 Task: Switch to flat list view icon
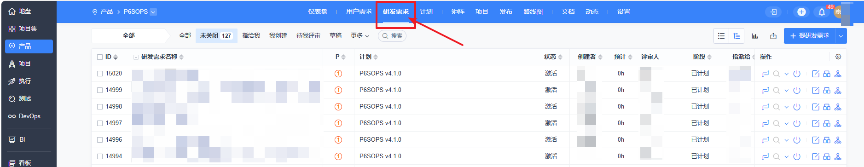point(721,36)
